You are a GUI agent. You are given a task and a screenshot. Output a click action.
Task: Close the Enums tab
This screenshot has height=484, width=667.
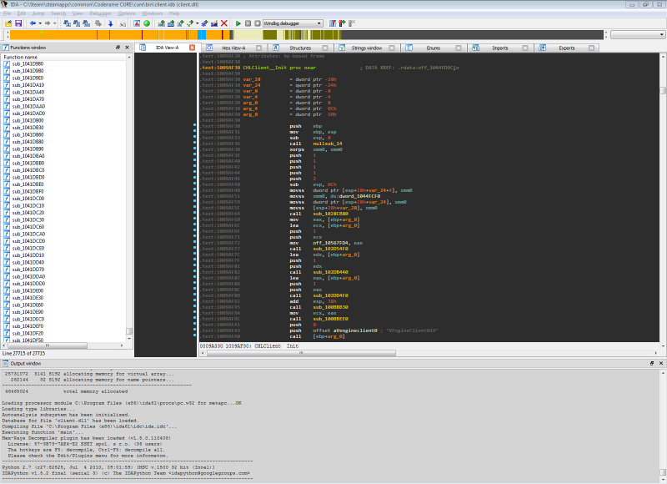pyautogui.click(x=458, y=48)
